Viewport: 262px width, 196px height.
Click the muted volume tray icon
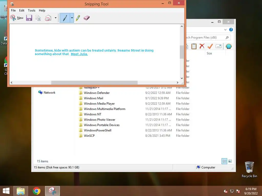click(x=225, y=191)
